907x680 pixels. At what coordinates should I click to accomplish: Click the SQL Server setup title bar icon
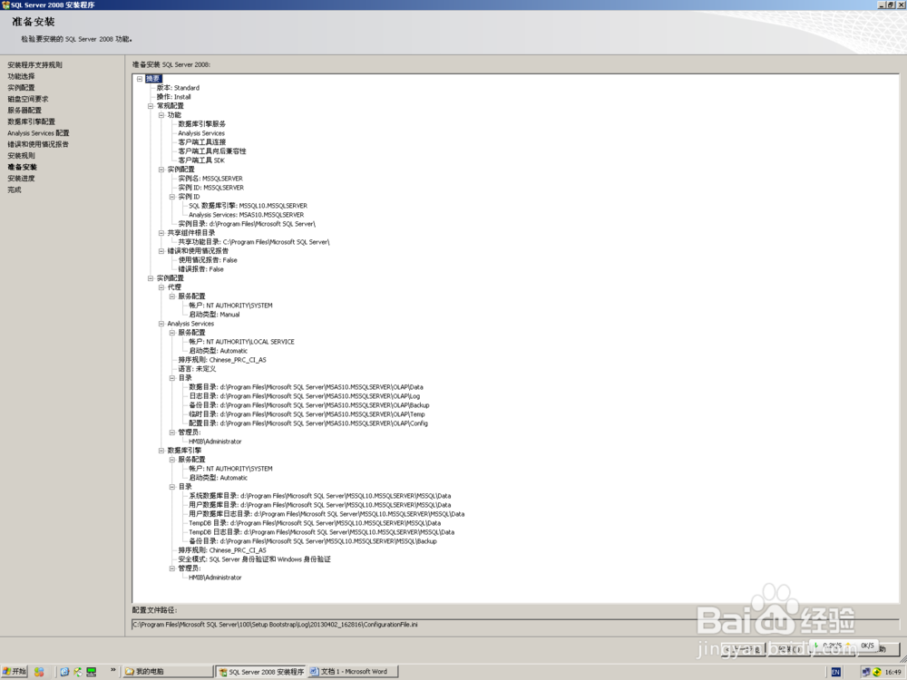pos(5,5)
